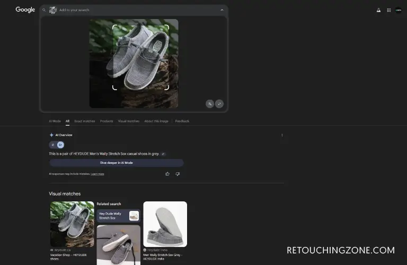The height and width of the screenshot is (265, 407).
Task: Give thumbs down to AI response
Action: coord(178,174)
